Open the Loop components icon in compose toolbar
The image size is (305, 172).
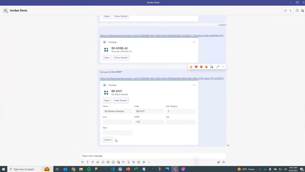[98, 162]
